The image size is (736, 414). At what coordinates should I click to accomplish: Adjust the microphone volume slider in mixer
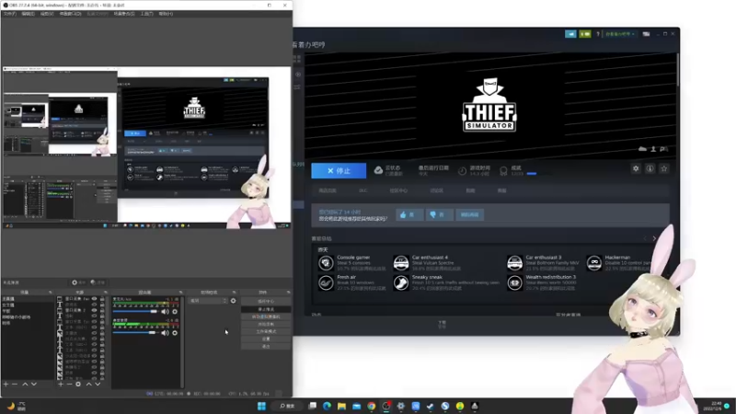(135, 312)
